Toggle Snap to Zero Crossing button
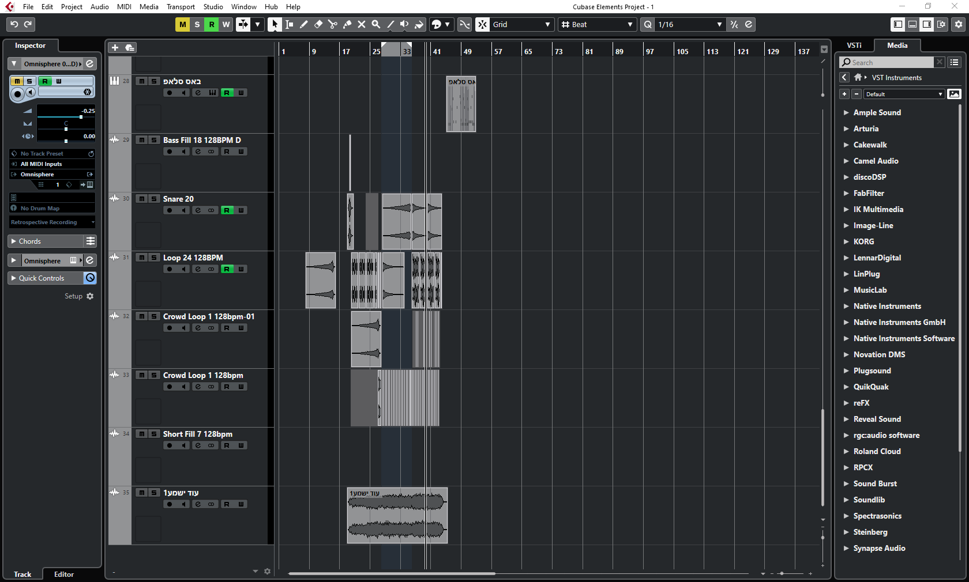 pyautogui.click(x=464, y=24)
